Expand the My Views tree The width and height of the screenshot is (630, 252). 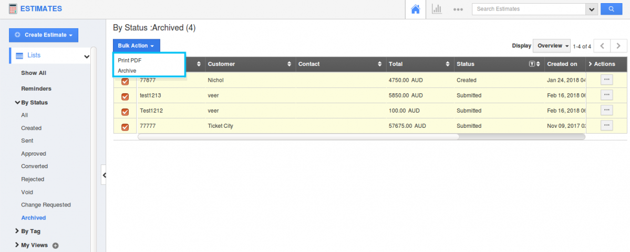(x=17, y=245)
